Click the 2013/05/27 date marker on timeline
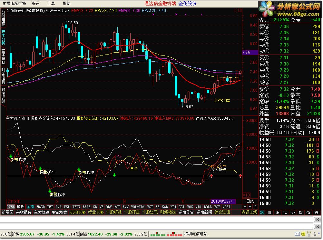This screenshot has height=240, width=323. click(x=223, y=201)
